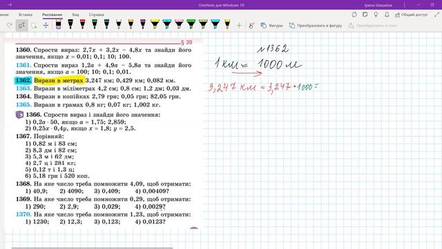Click Преобразовать в текст button
This screenshot has width=442, height=249.
[373, 26]
